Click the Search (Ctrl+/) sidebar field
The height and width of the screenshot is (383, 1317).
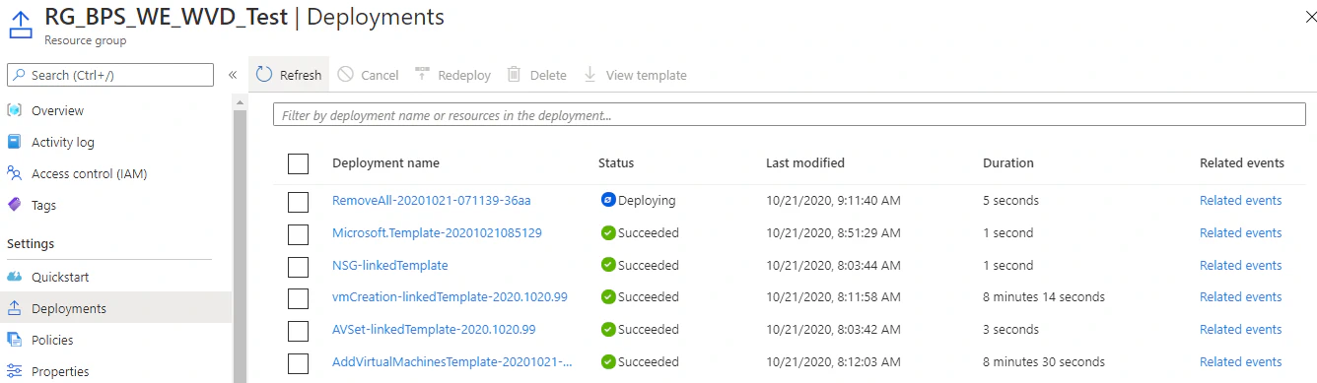[x=110, y=75]
